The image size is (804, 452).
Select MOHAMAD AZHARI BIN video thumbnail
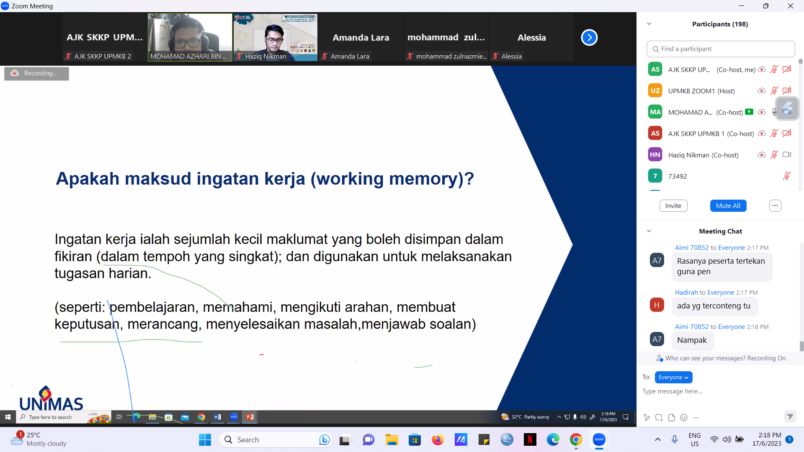pos(190,38)
